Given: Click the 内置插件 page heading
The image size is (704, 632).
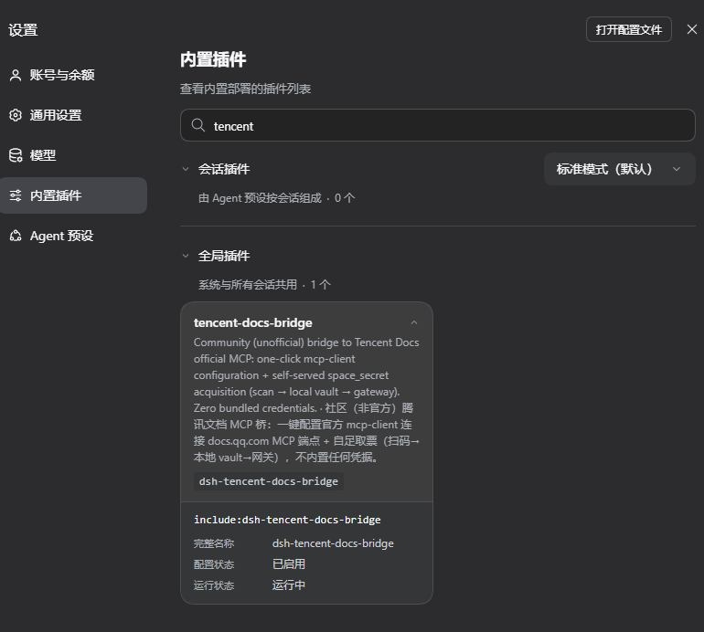Looking at the screenshot, I should click(213, 59).
